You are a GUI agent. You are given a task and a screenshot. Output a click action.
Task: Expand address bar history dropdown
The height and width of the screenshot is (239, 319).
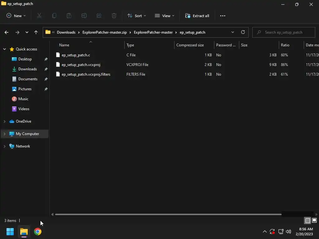tap(232, 32)
